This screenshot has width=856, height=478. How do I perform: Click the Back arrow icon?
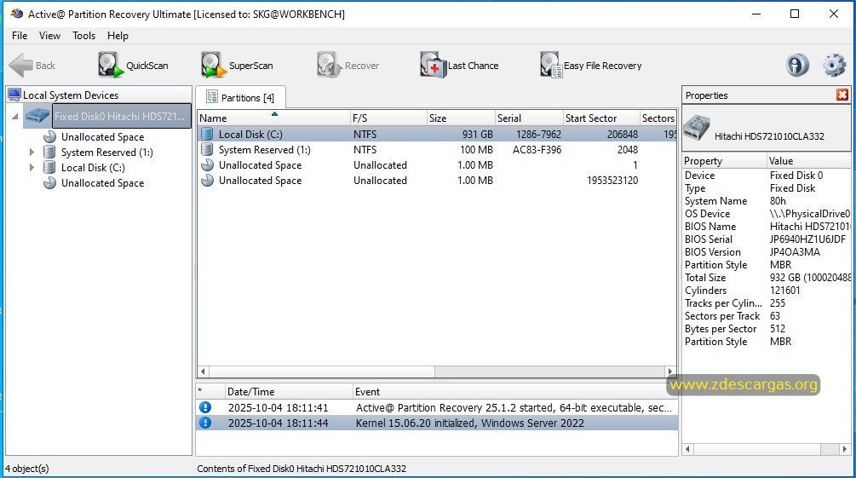[21, 65]
